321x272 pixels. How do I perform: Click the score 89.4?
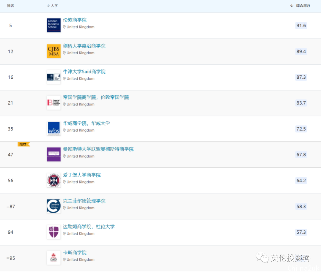tap(301, 52)
